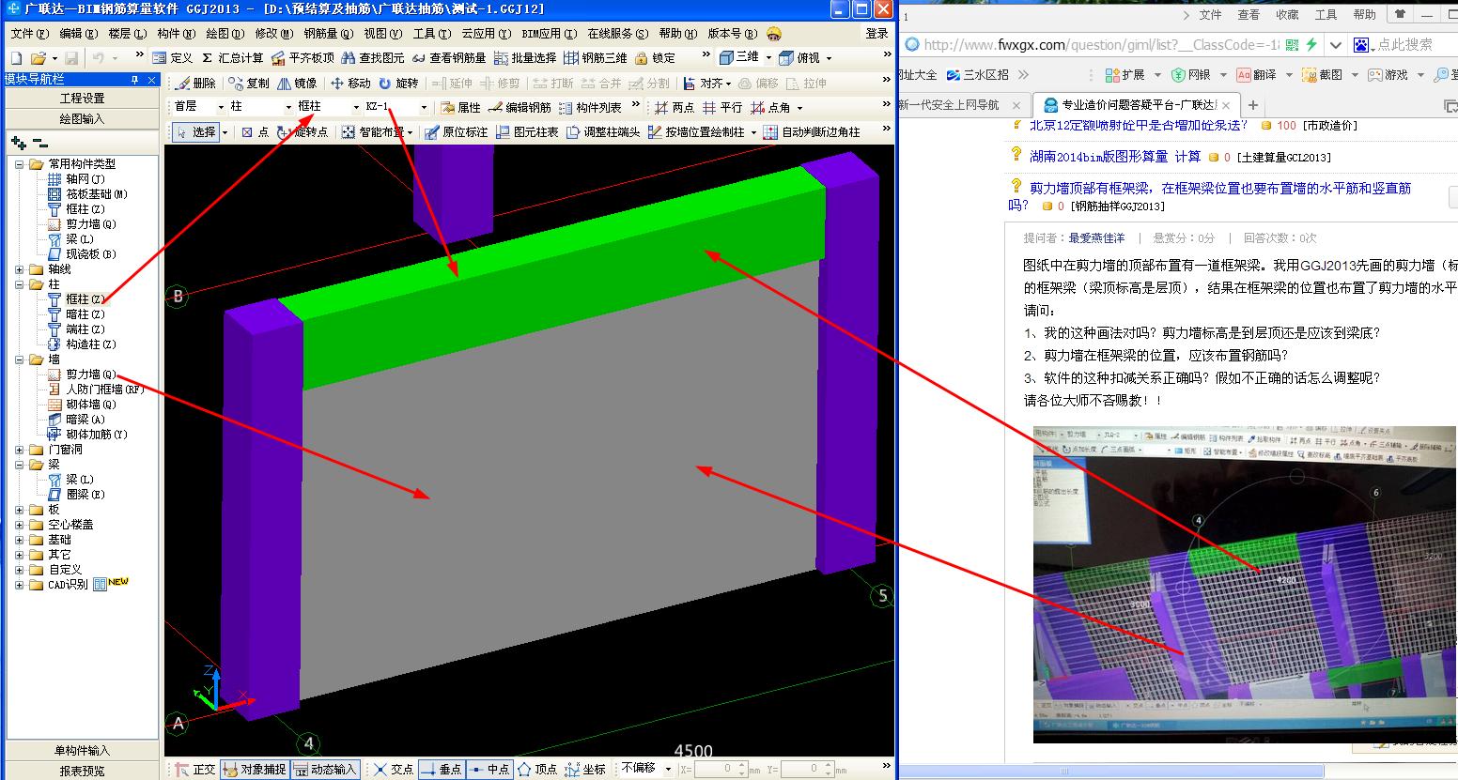
Task: Toggle 对象捕捉 object snap
Action: click(x=254, y=769)
